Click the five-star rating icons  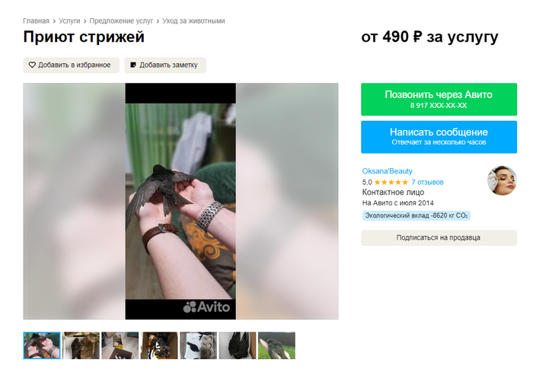point(391,183)
